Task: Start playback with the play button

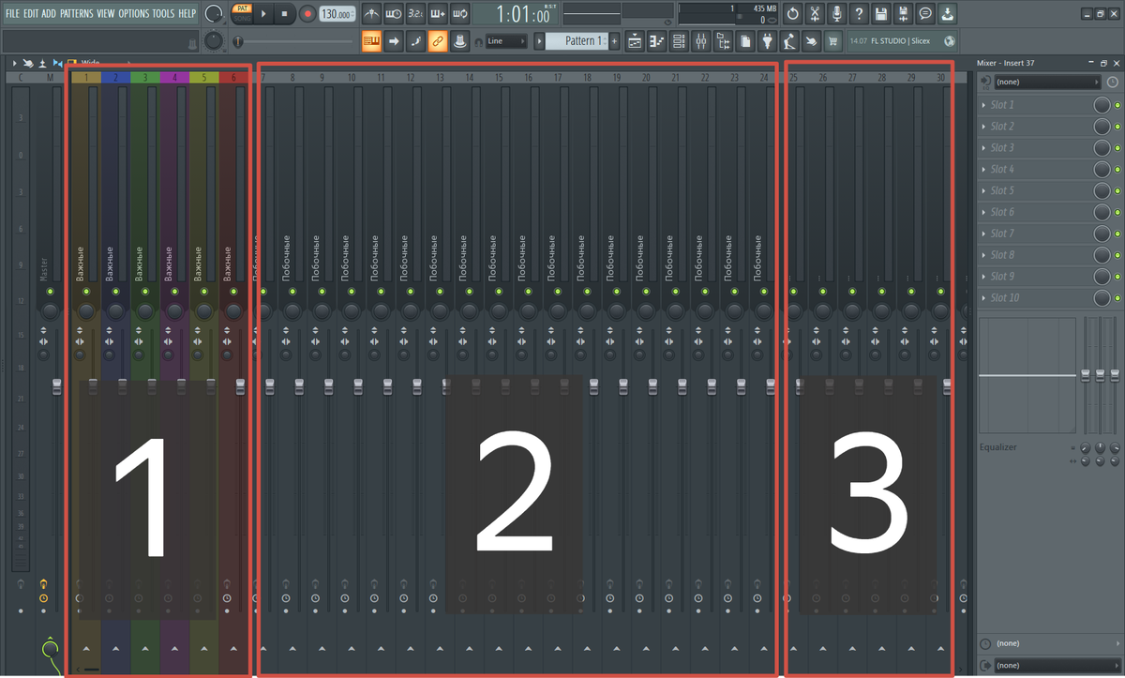Action: [263, 14]
